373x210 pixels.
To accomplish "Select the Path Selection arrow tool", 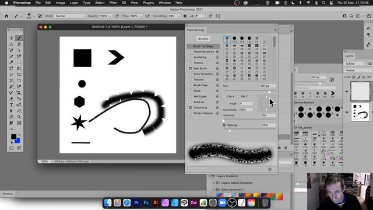I will [11, 111].
